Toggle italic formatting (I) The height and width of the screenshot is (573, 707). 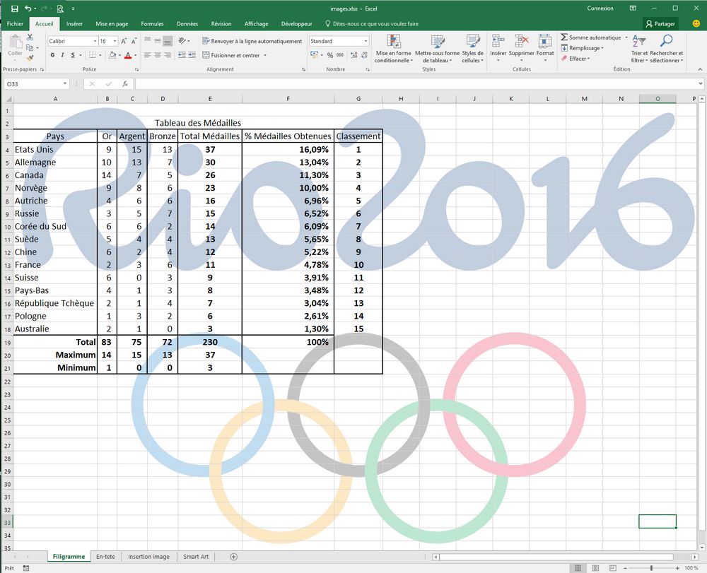[x=63, y=55]
